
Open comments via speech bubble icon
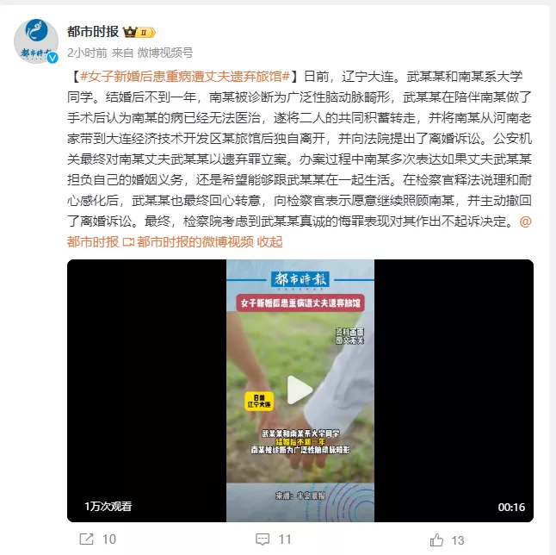tap(263, 539)
